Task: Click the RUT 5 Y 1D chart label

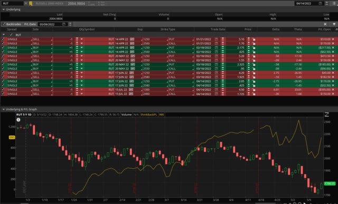Action: pos(24,115)
